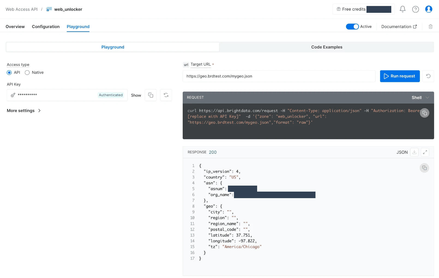Click the 200 response status code

pyautogui.click(x=213, y=152)
